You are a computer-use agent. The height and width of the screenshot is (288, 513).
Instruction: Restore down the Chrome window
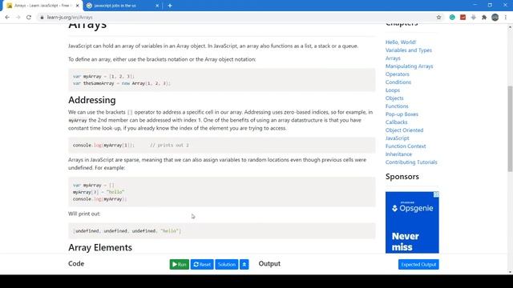pyautogui.click(x=490, y=5)
